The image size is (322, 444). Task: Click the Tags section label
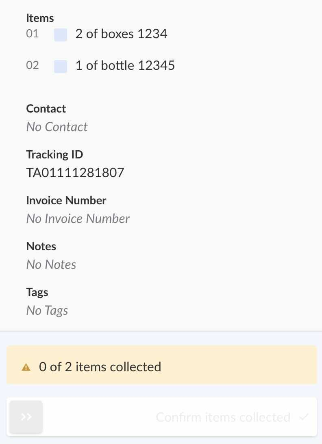coord(37,292)
